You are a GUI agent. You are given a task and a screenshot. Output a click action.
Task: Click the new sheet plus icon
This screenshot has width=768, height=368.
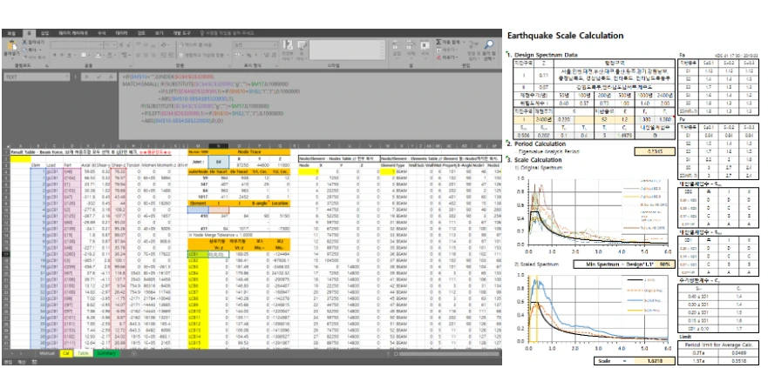tap(133, 353)
